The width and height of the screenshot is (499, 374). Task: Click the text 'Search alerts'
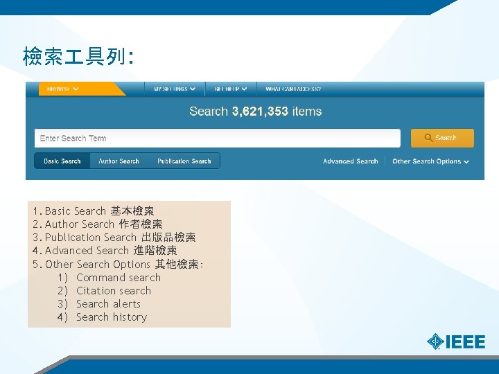click(108, 304)
